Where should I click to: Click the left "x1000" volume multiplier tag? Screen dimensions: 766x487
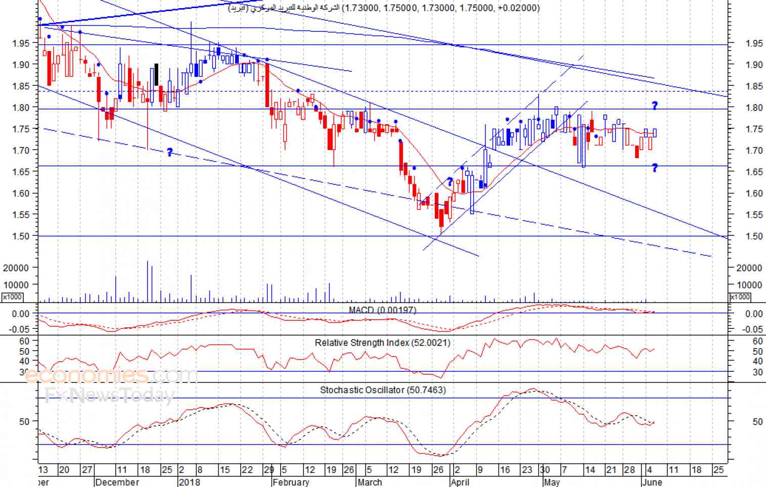(x=12, y=297)
